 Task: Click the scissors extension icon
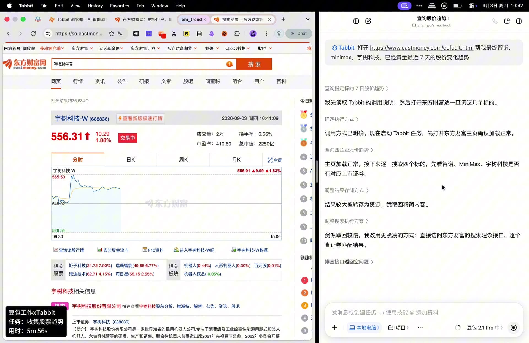[174, 34]
